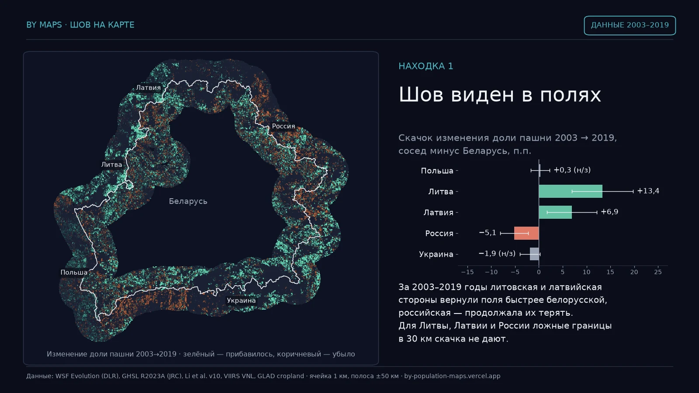This screenshot has width=699, height=393.
Task: Click the НАХОДКА 1 heading
Action: click(426, 66)
